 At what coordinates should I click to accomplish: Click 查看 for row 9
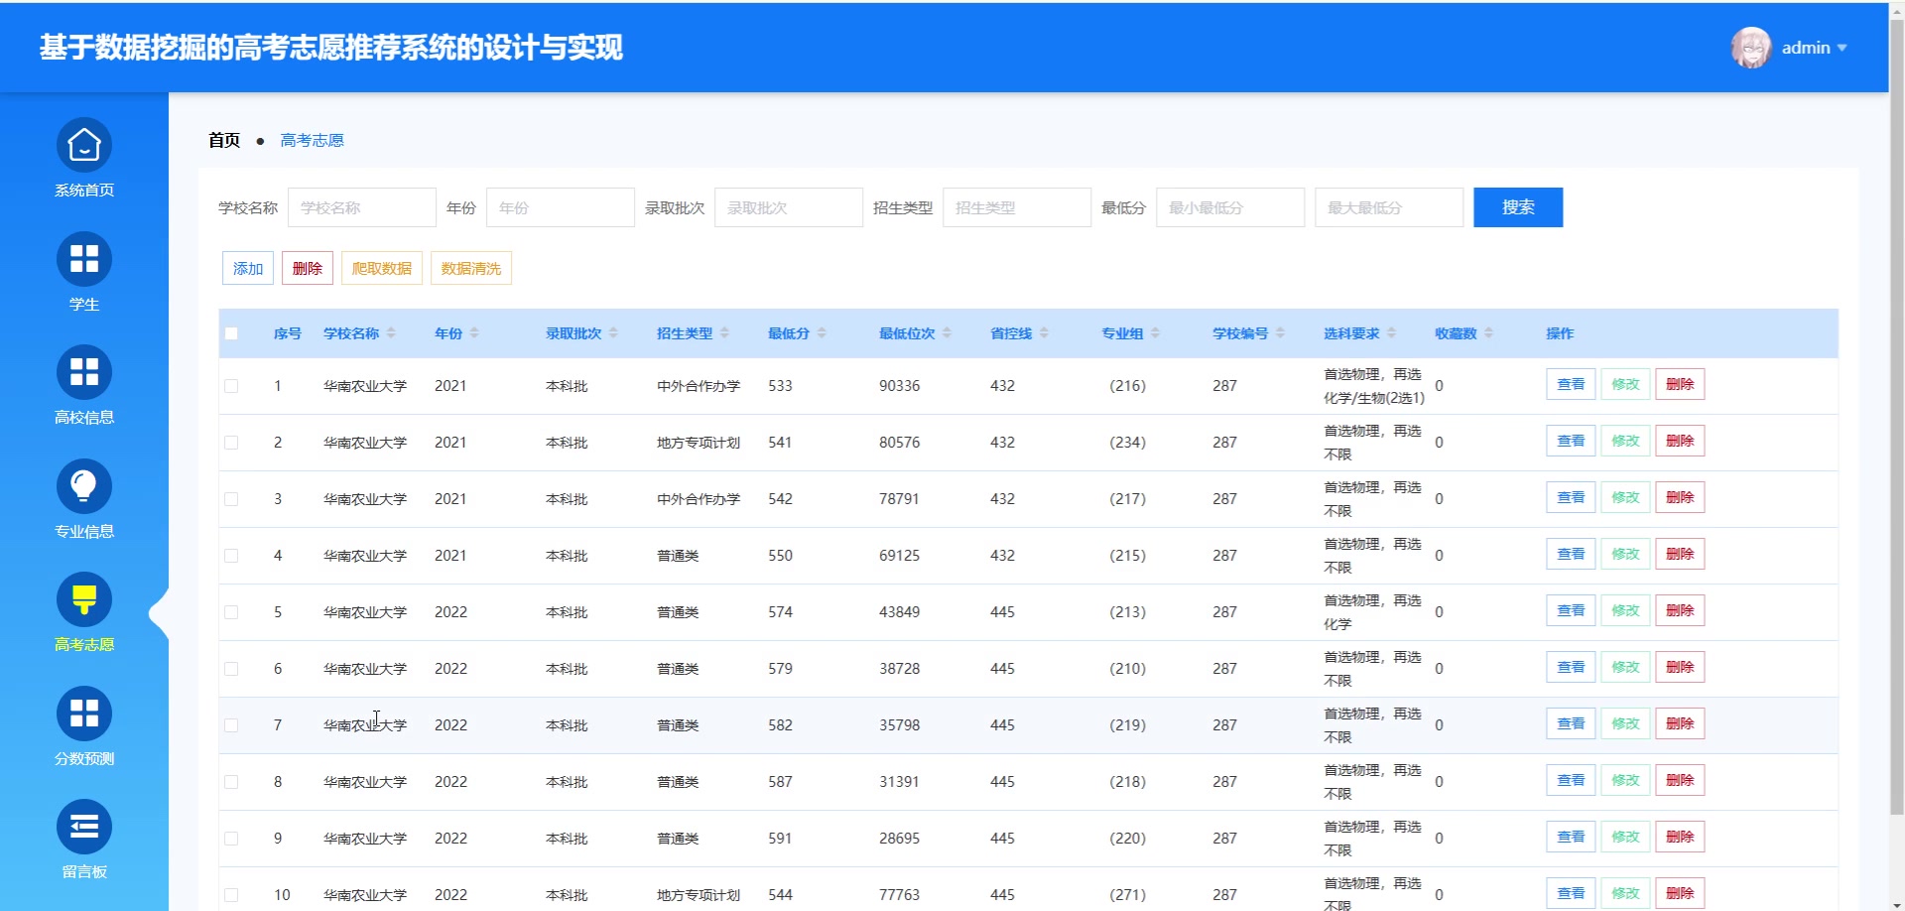(1571, 837)
